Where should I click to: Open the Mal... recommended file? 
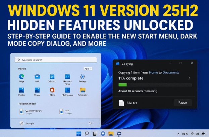coord(65,112)
